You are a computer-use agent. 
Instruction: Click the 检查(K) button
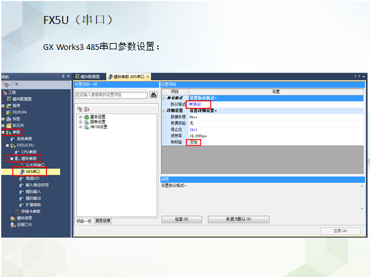pyautogui.click(x=182, y=219)
